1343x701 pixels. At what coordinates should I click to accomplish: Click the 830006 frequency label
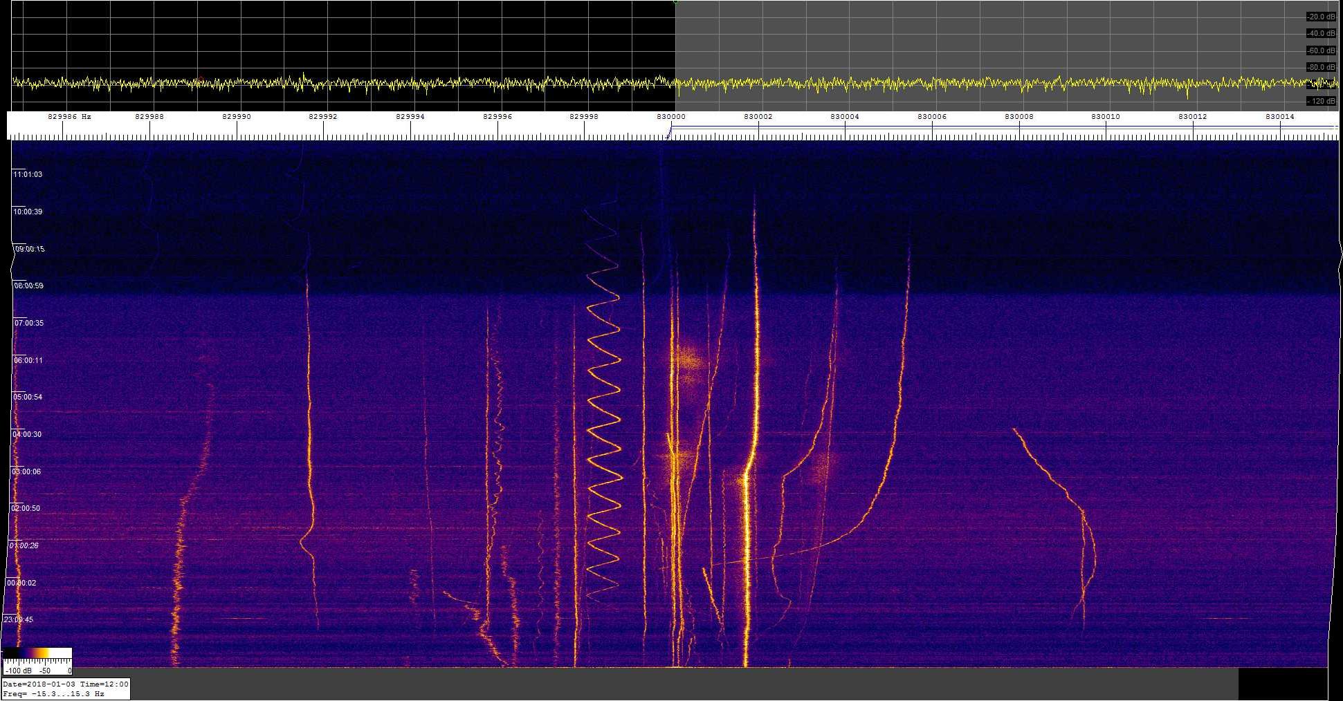point(932,117)
